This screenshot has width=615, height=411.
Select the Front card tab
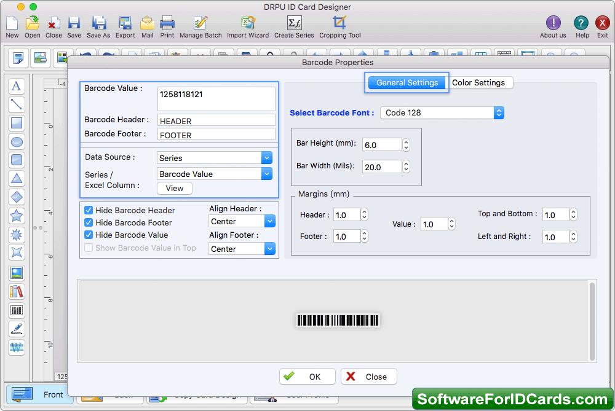39,394
